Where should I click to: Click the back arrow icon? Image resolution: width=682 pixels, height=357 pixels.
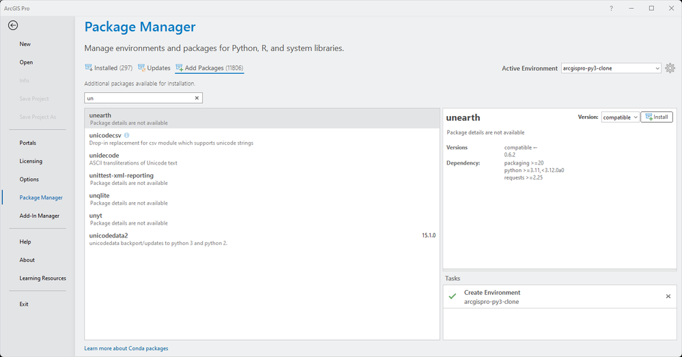[13, 26]
